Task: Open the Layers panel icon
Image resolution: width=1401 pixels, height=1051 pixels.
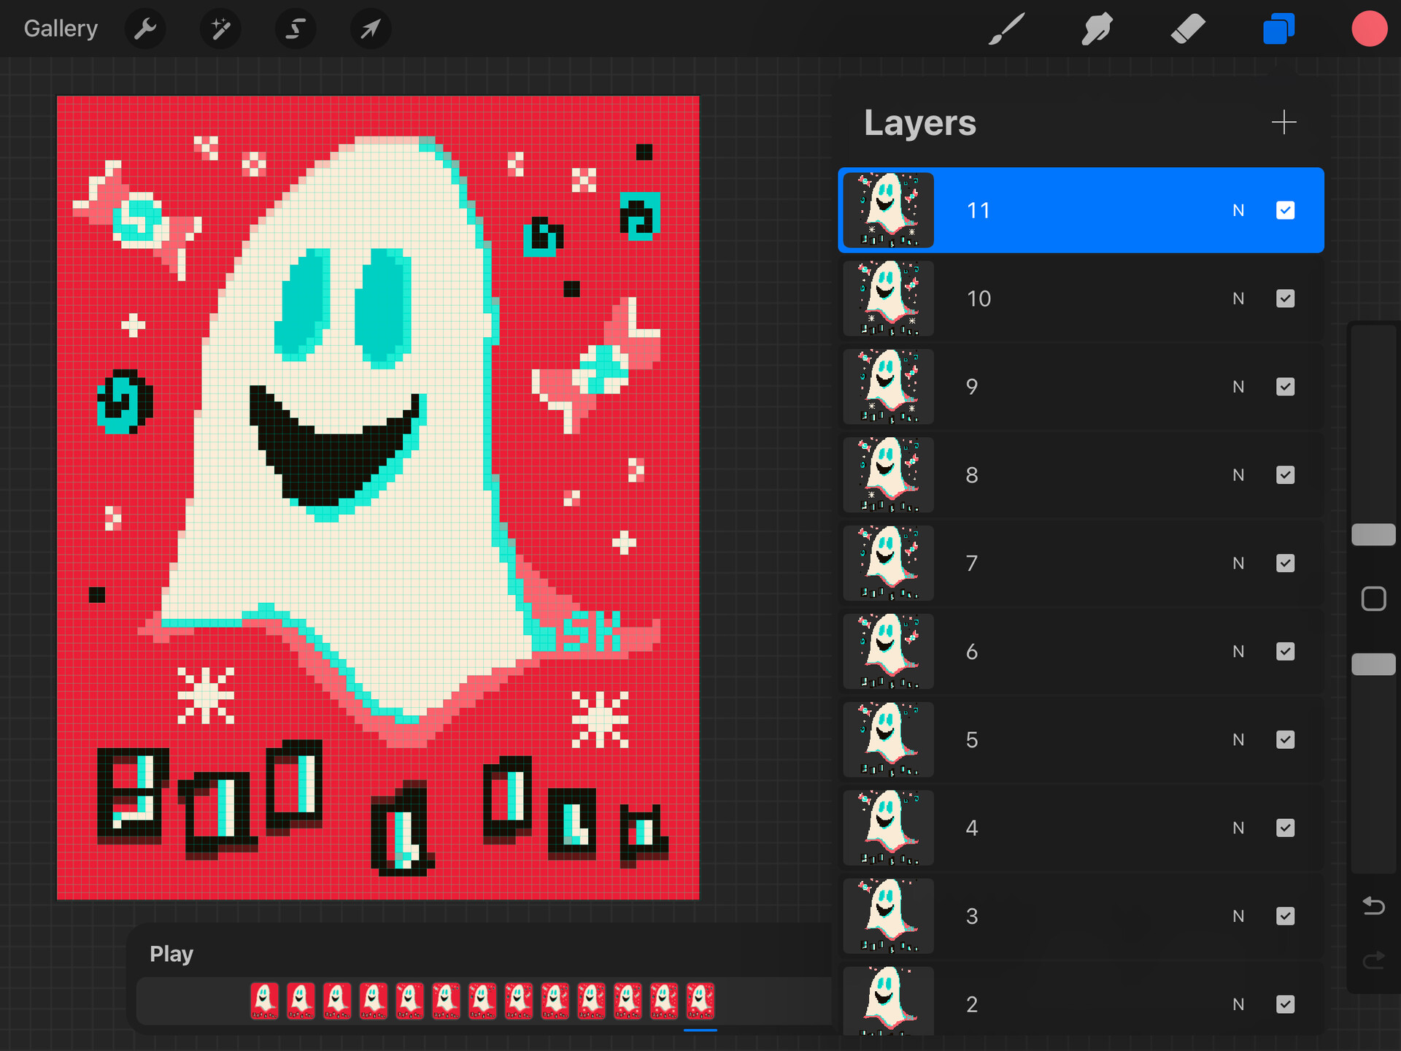Action: click(1278, 28)
